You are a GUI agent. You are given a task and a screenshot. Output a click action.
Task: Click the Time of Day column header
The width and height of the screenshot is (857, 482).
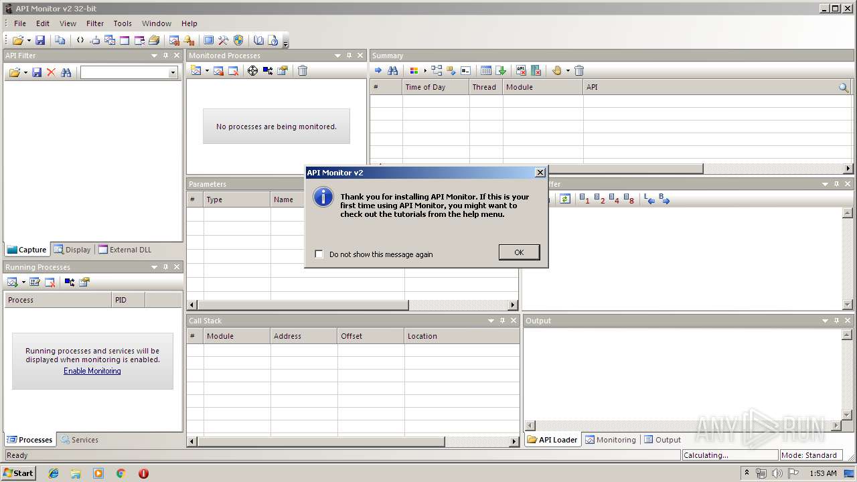point(436,87)
